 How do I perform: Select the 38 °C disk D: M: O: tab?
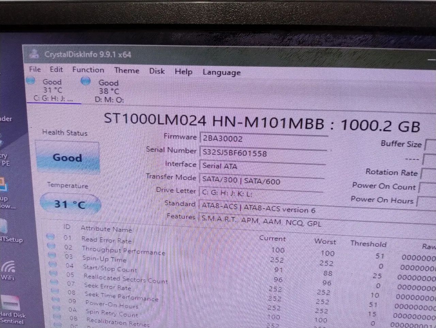108,91
